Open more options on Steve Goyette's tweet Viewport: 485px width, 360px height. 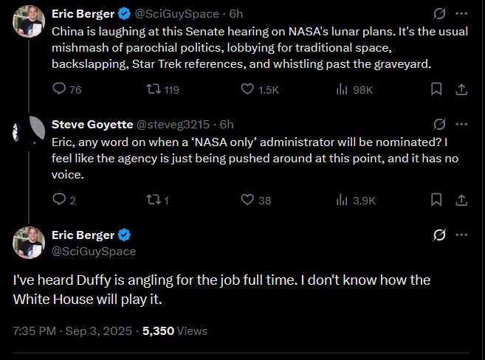tap(461, 124)
